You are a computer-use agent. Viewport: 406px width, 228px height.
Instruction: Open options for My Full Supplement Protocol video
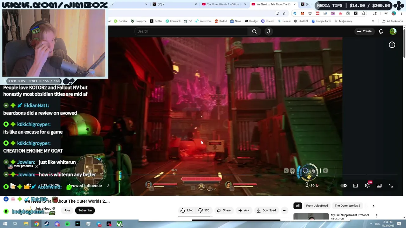[377, 216]
